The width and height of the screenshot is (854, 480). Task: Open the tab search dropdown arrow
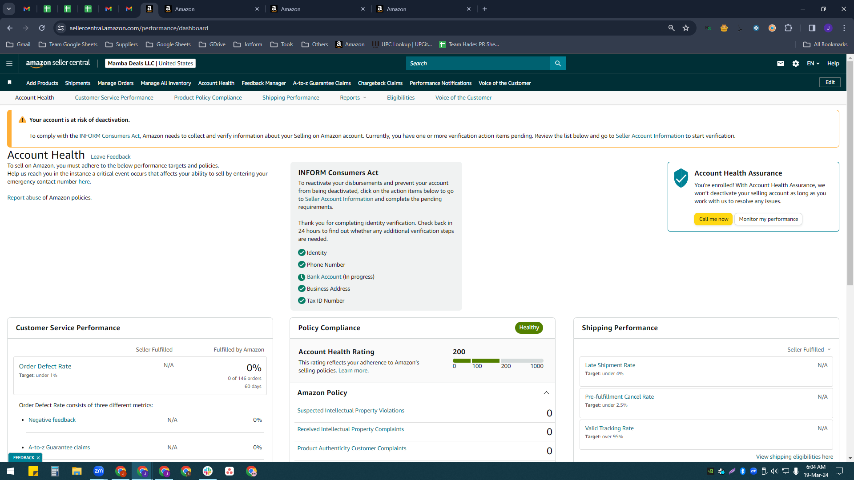pos(9,9)
